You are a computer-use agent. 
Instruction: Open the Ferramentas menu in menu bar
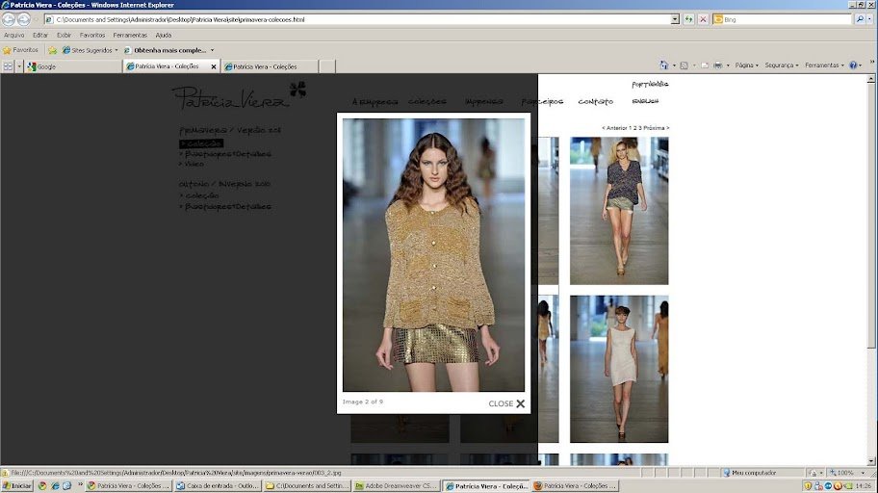click(130, 35)
